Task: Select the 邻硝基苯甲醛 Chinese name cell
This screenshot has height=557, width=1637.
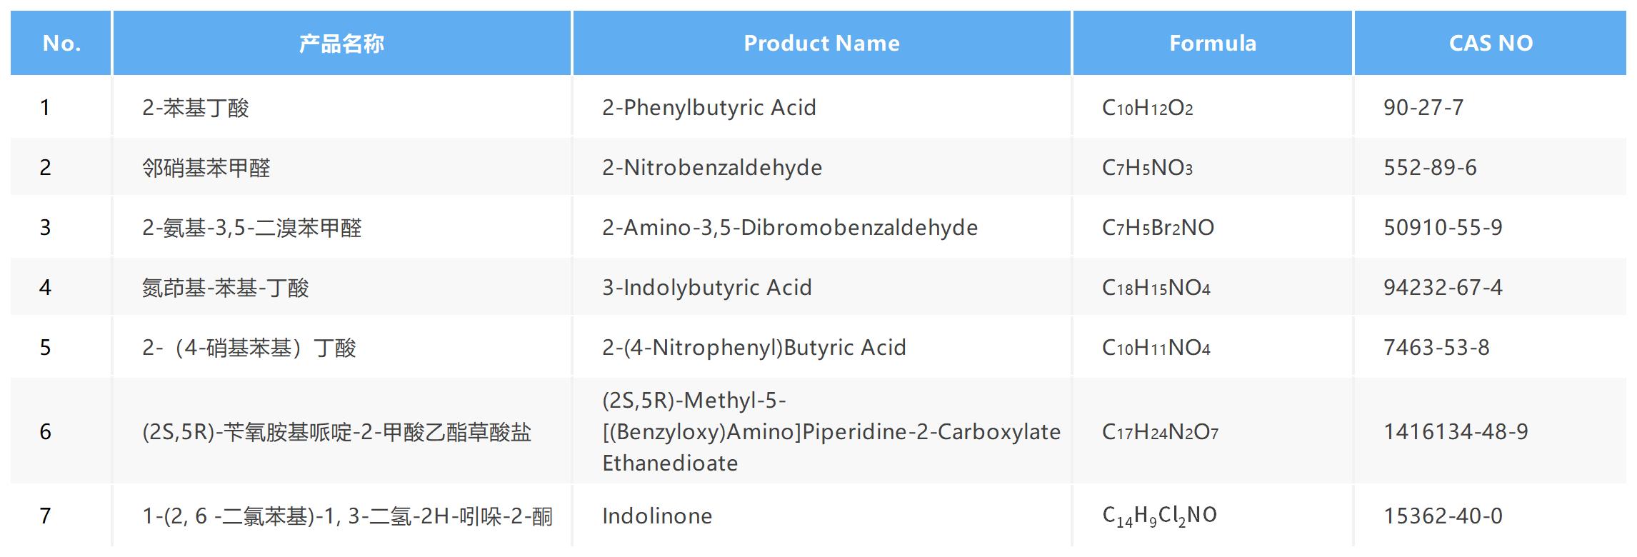Action: point(206,168)
